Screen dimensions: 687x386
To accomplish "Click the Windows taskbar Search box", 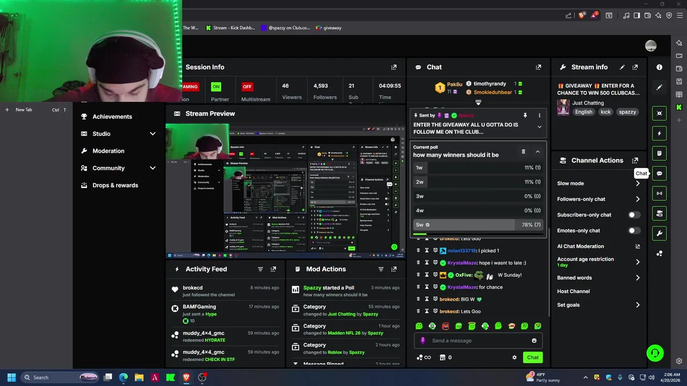I will [60, 377].
